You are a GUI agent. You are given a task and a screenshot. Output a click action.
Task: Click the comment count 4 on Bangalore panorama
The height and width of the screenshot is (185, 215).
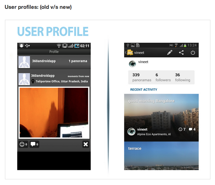coord(192,129)
